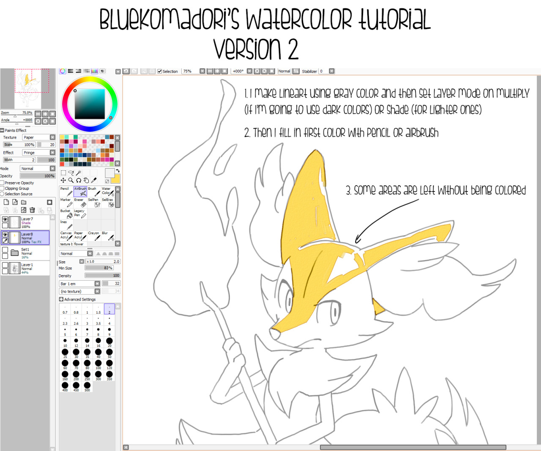This screenshot has height=451, width=541.
Task: Toggle Preserve Opacity checkbox
Action: click(x=2, y=183)
